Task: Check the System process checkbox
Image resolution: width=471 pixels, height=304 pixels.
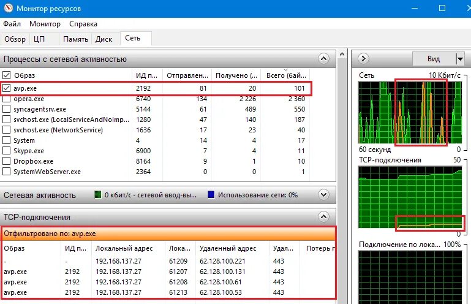Action: click(x=6, y=140)
